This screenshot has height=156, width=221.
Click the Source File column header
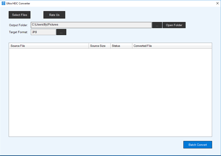point(49,46)
